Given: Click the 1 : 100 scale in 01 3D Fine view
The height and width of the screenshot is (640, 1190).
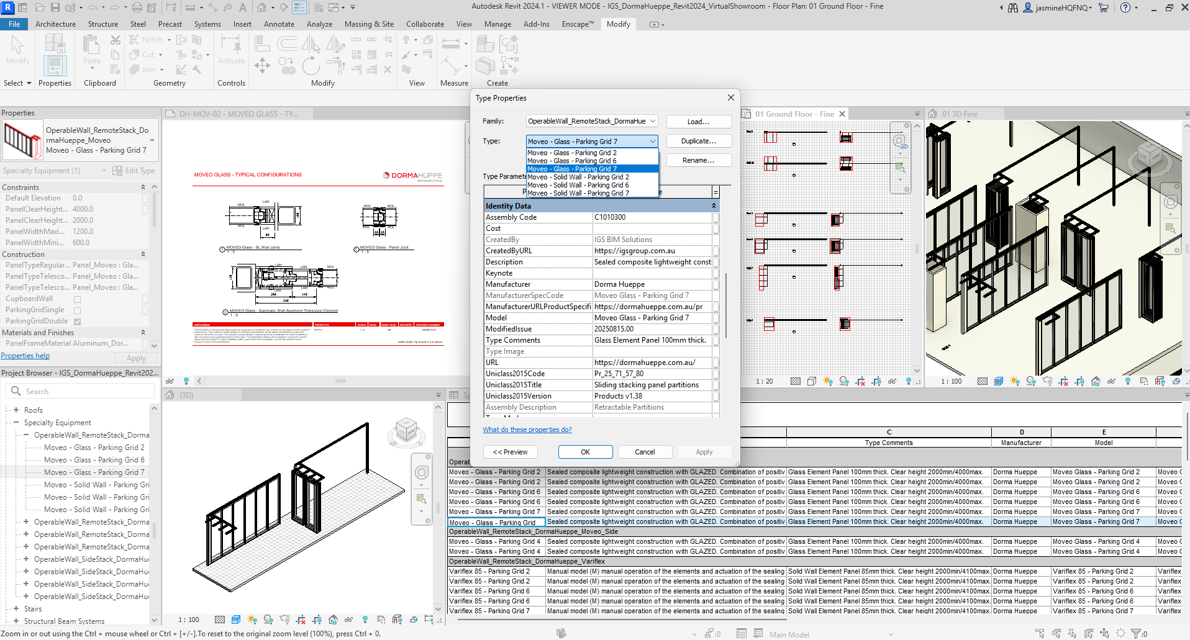Looking at the screenshot, I should [x=951, y=381].
